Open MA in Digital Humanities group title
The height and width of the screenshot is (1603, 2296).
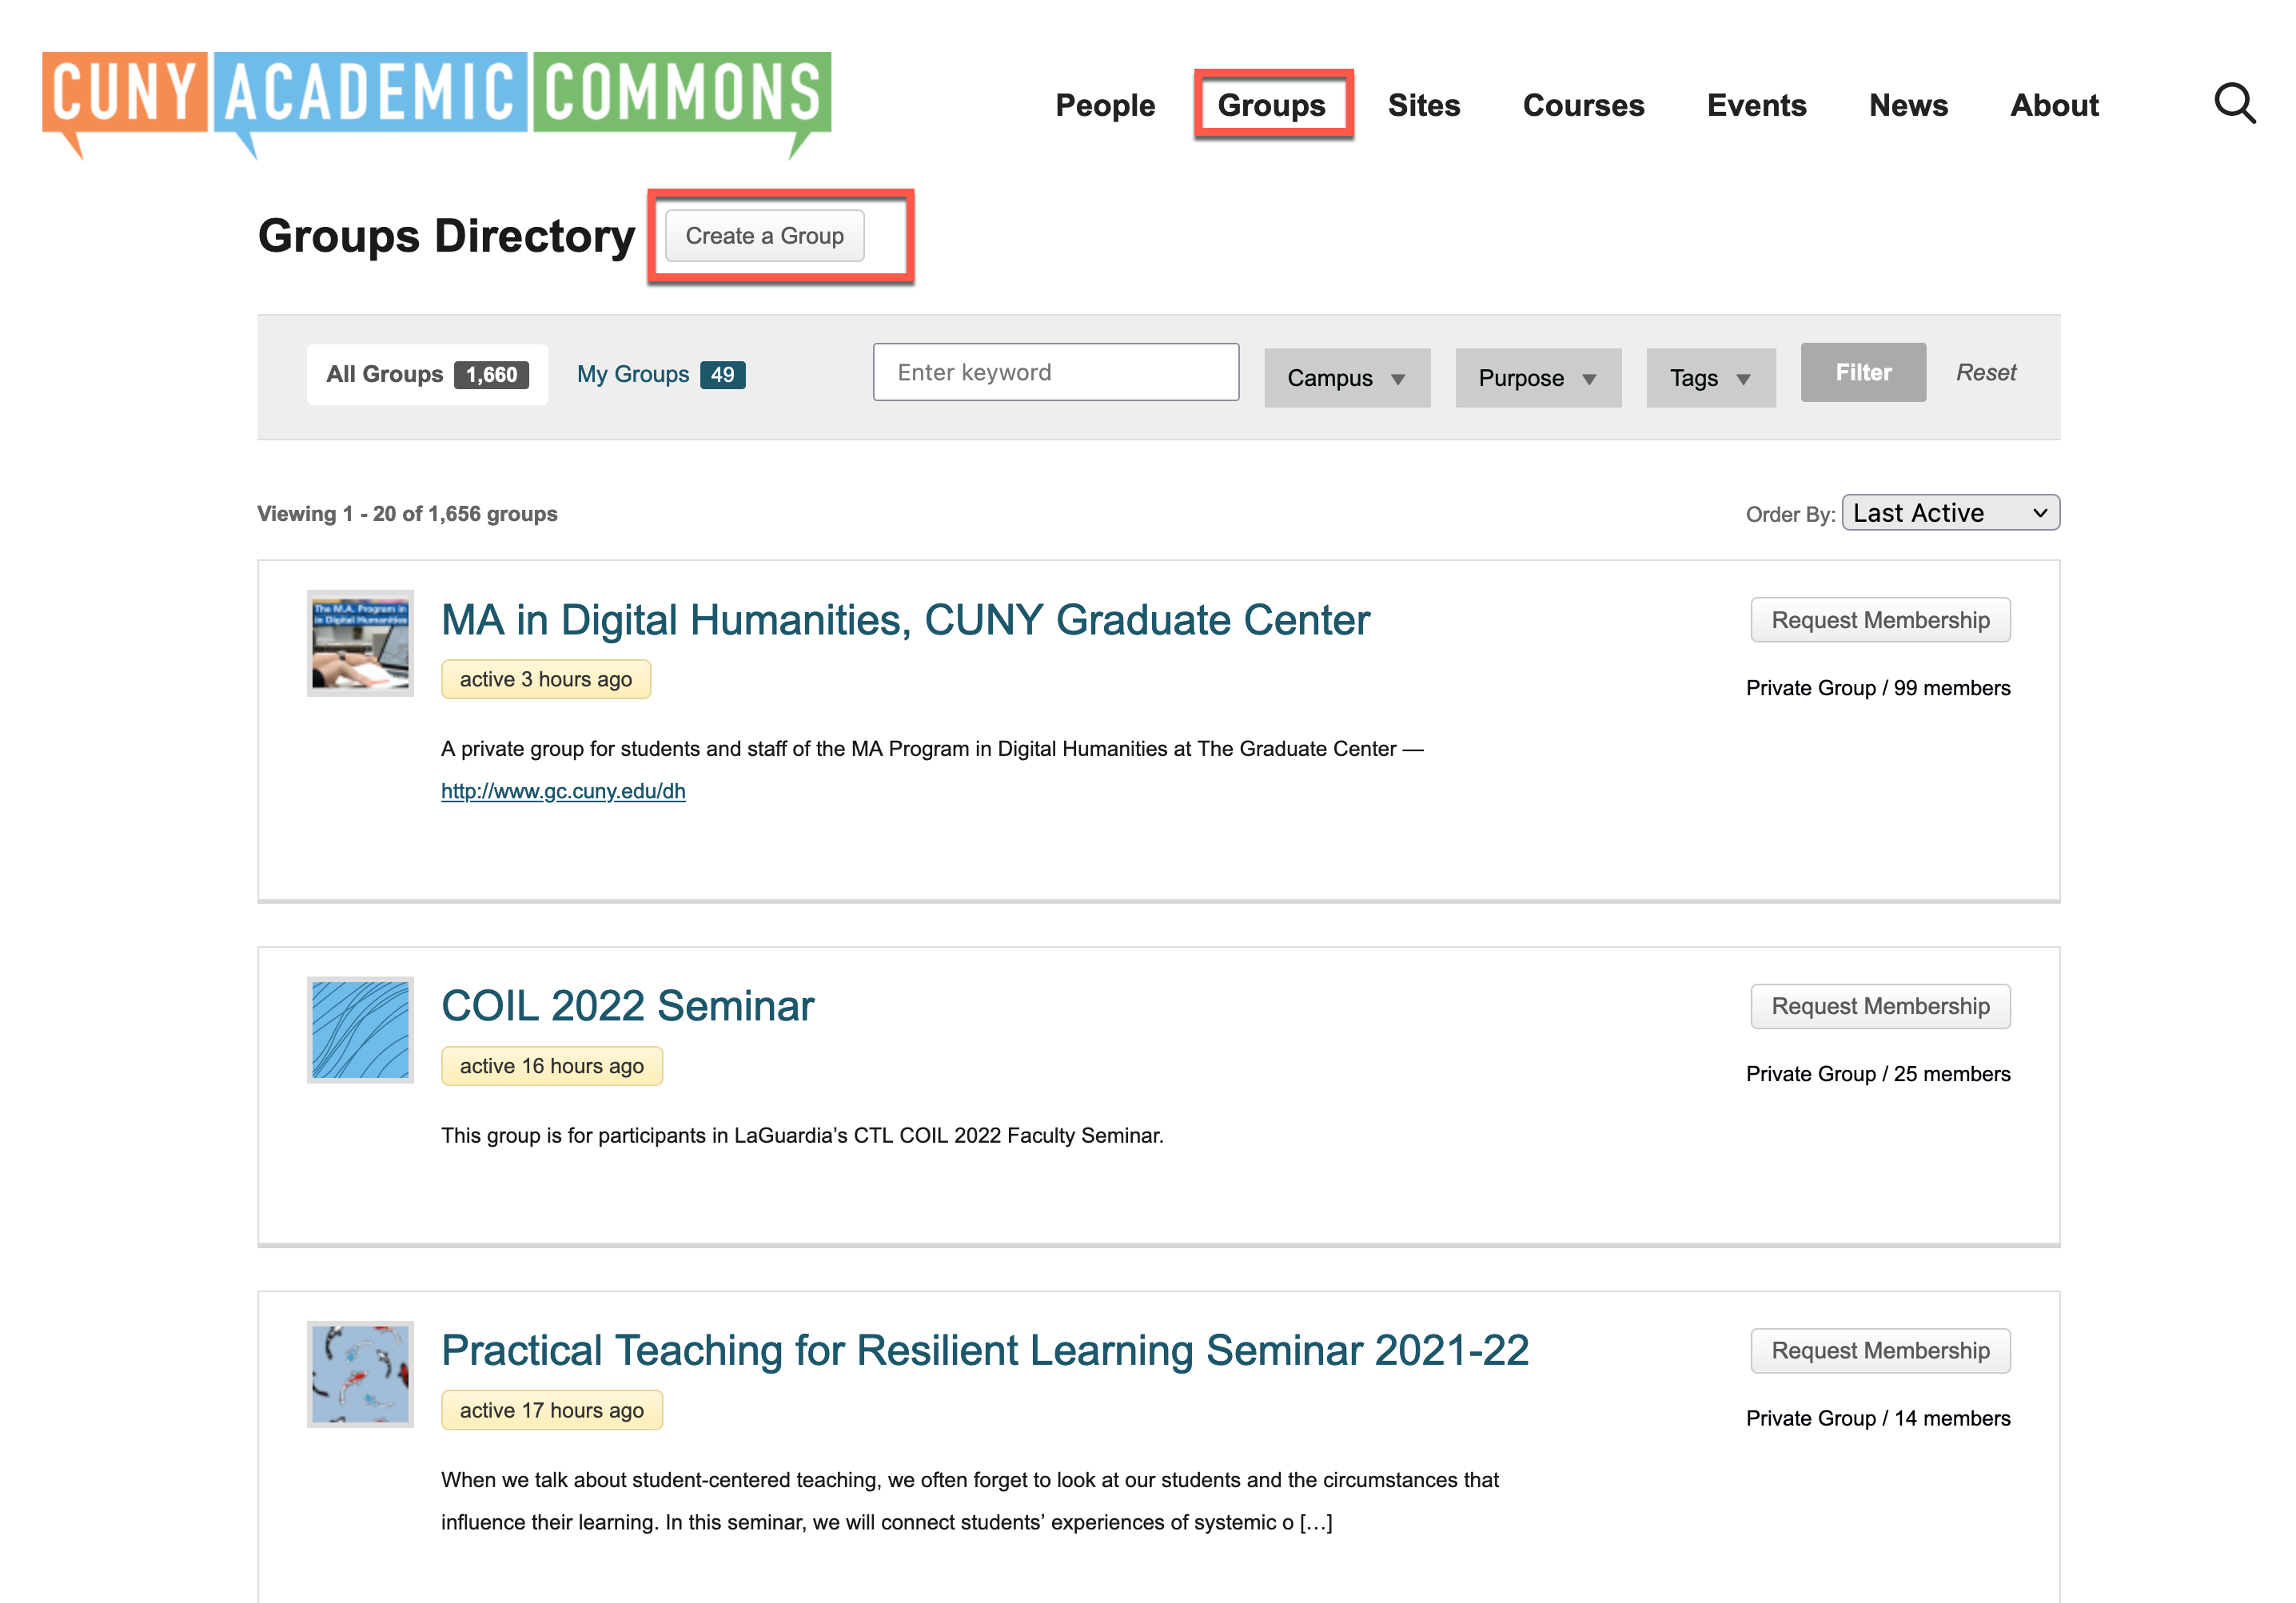pyautogui.click(x=905, y=619)
